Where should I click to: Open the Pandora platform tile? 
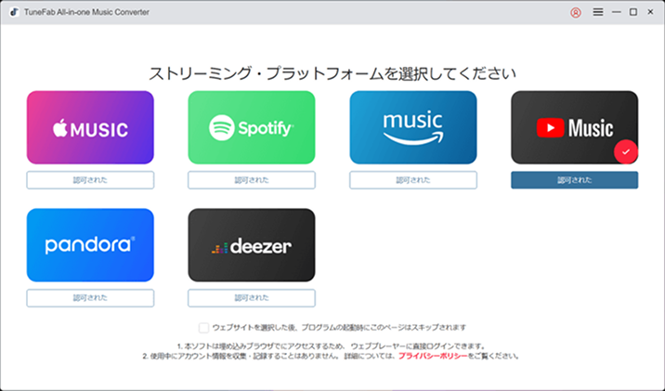(90, 245)
